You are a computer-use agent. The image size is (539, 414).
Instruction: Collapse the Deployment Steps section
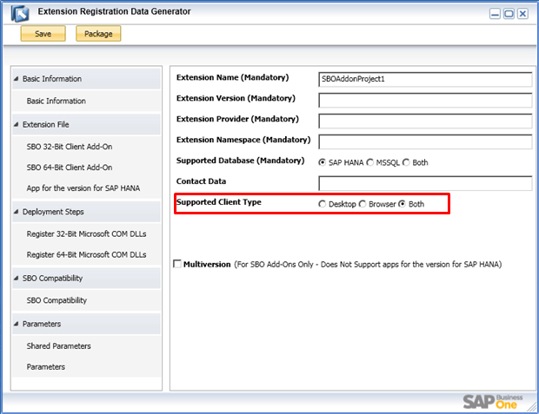click(x=17, y=212)
